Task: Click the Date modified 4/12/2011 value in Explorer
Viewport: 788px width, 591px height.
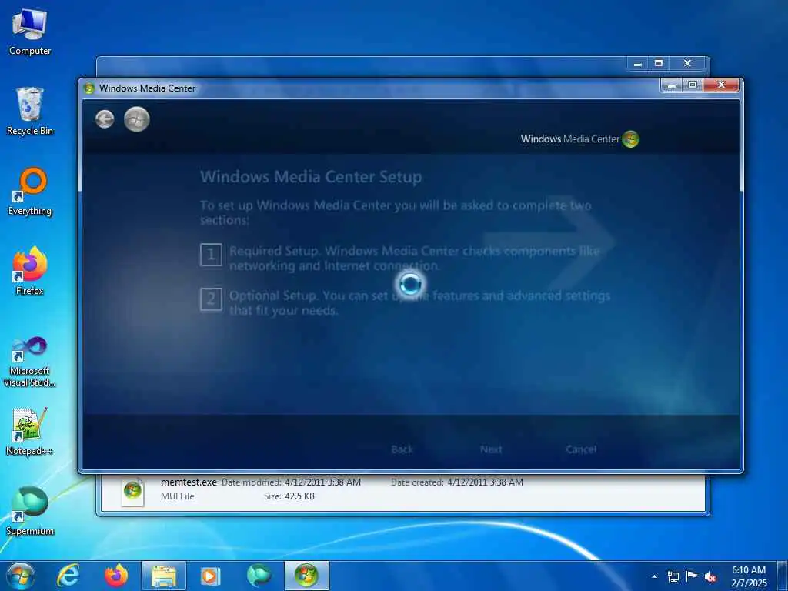Action: (322, 482)
